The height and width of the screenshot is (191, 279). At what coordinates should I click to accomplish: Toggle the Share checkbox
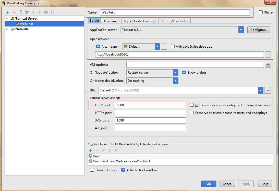coord(261,12)
